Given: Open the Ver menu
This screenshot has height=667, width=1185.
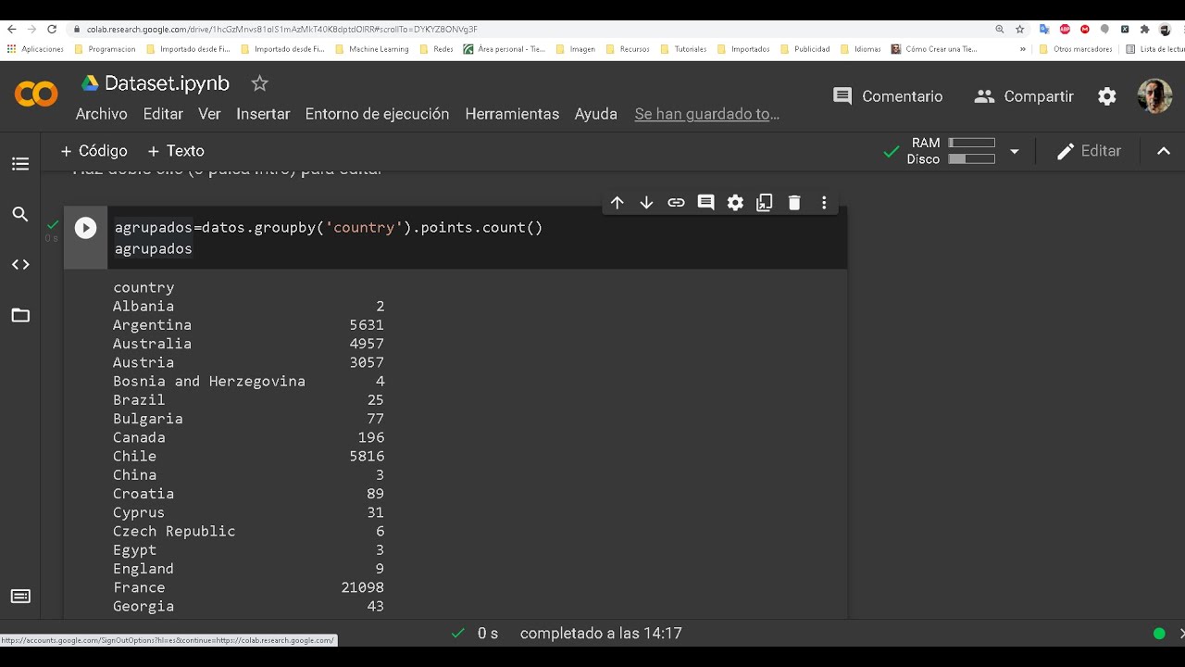Looking at the screenshot, I should 209,114.
